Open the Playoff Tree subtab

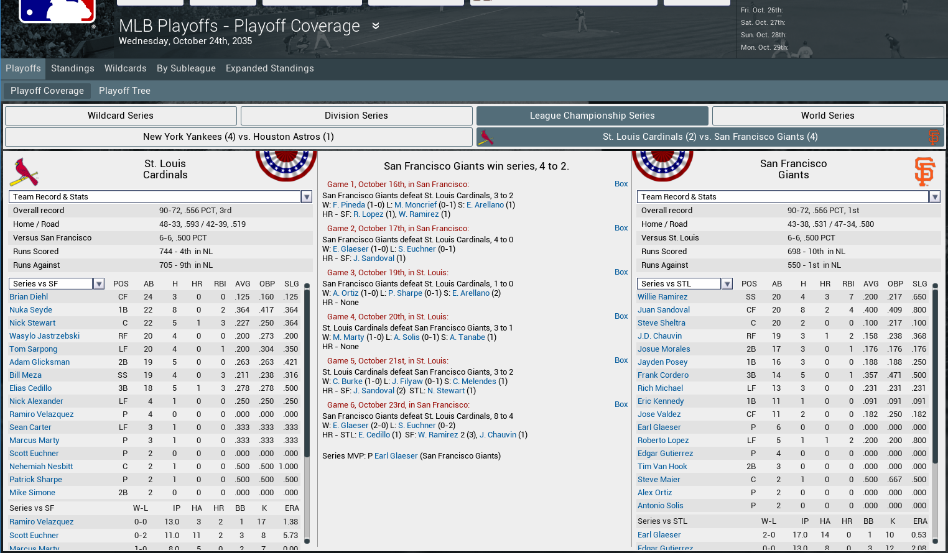point(124,91)
